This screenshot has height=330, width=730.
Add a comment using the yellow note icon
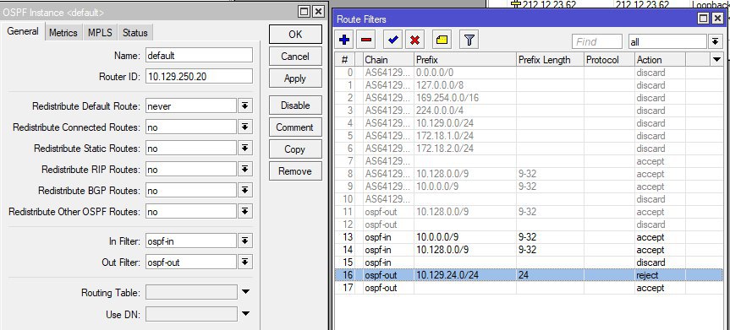pyautogui.click(x=442, y=41)
